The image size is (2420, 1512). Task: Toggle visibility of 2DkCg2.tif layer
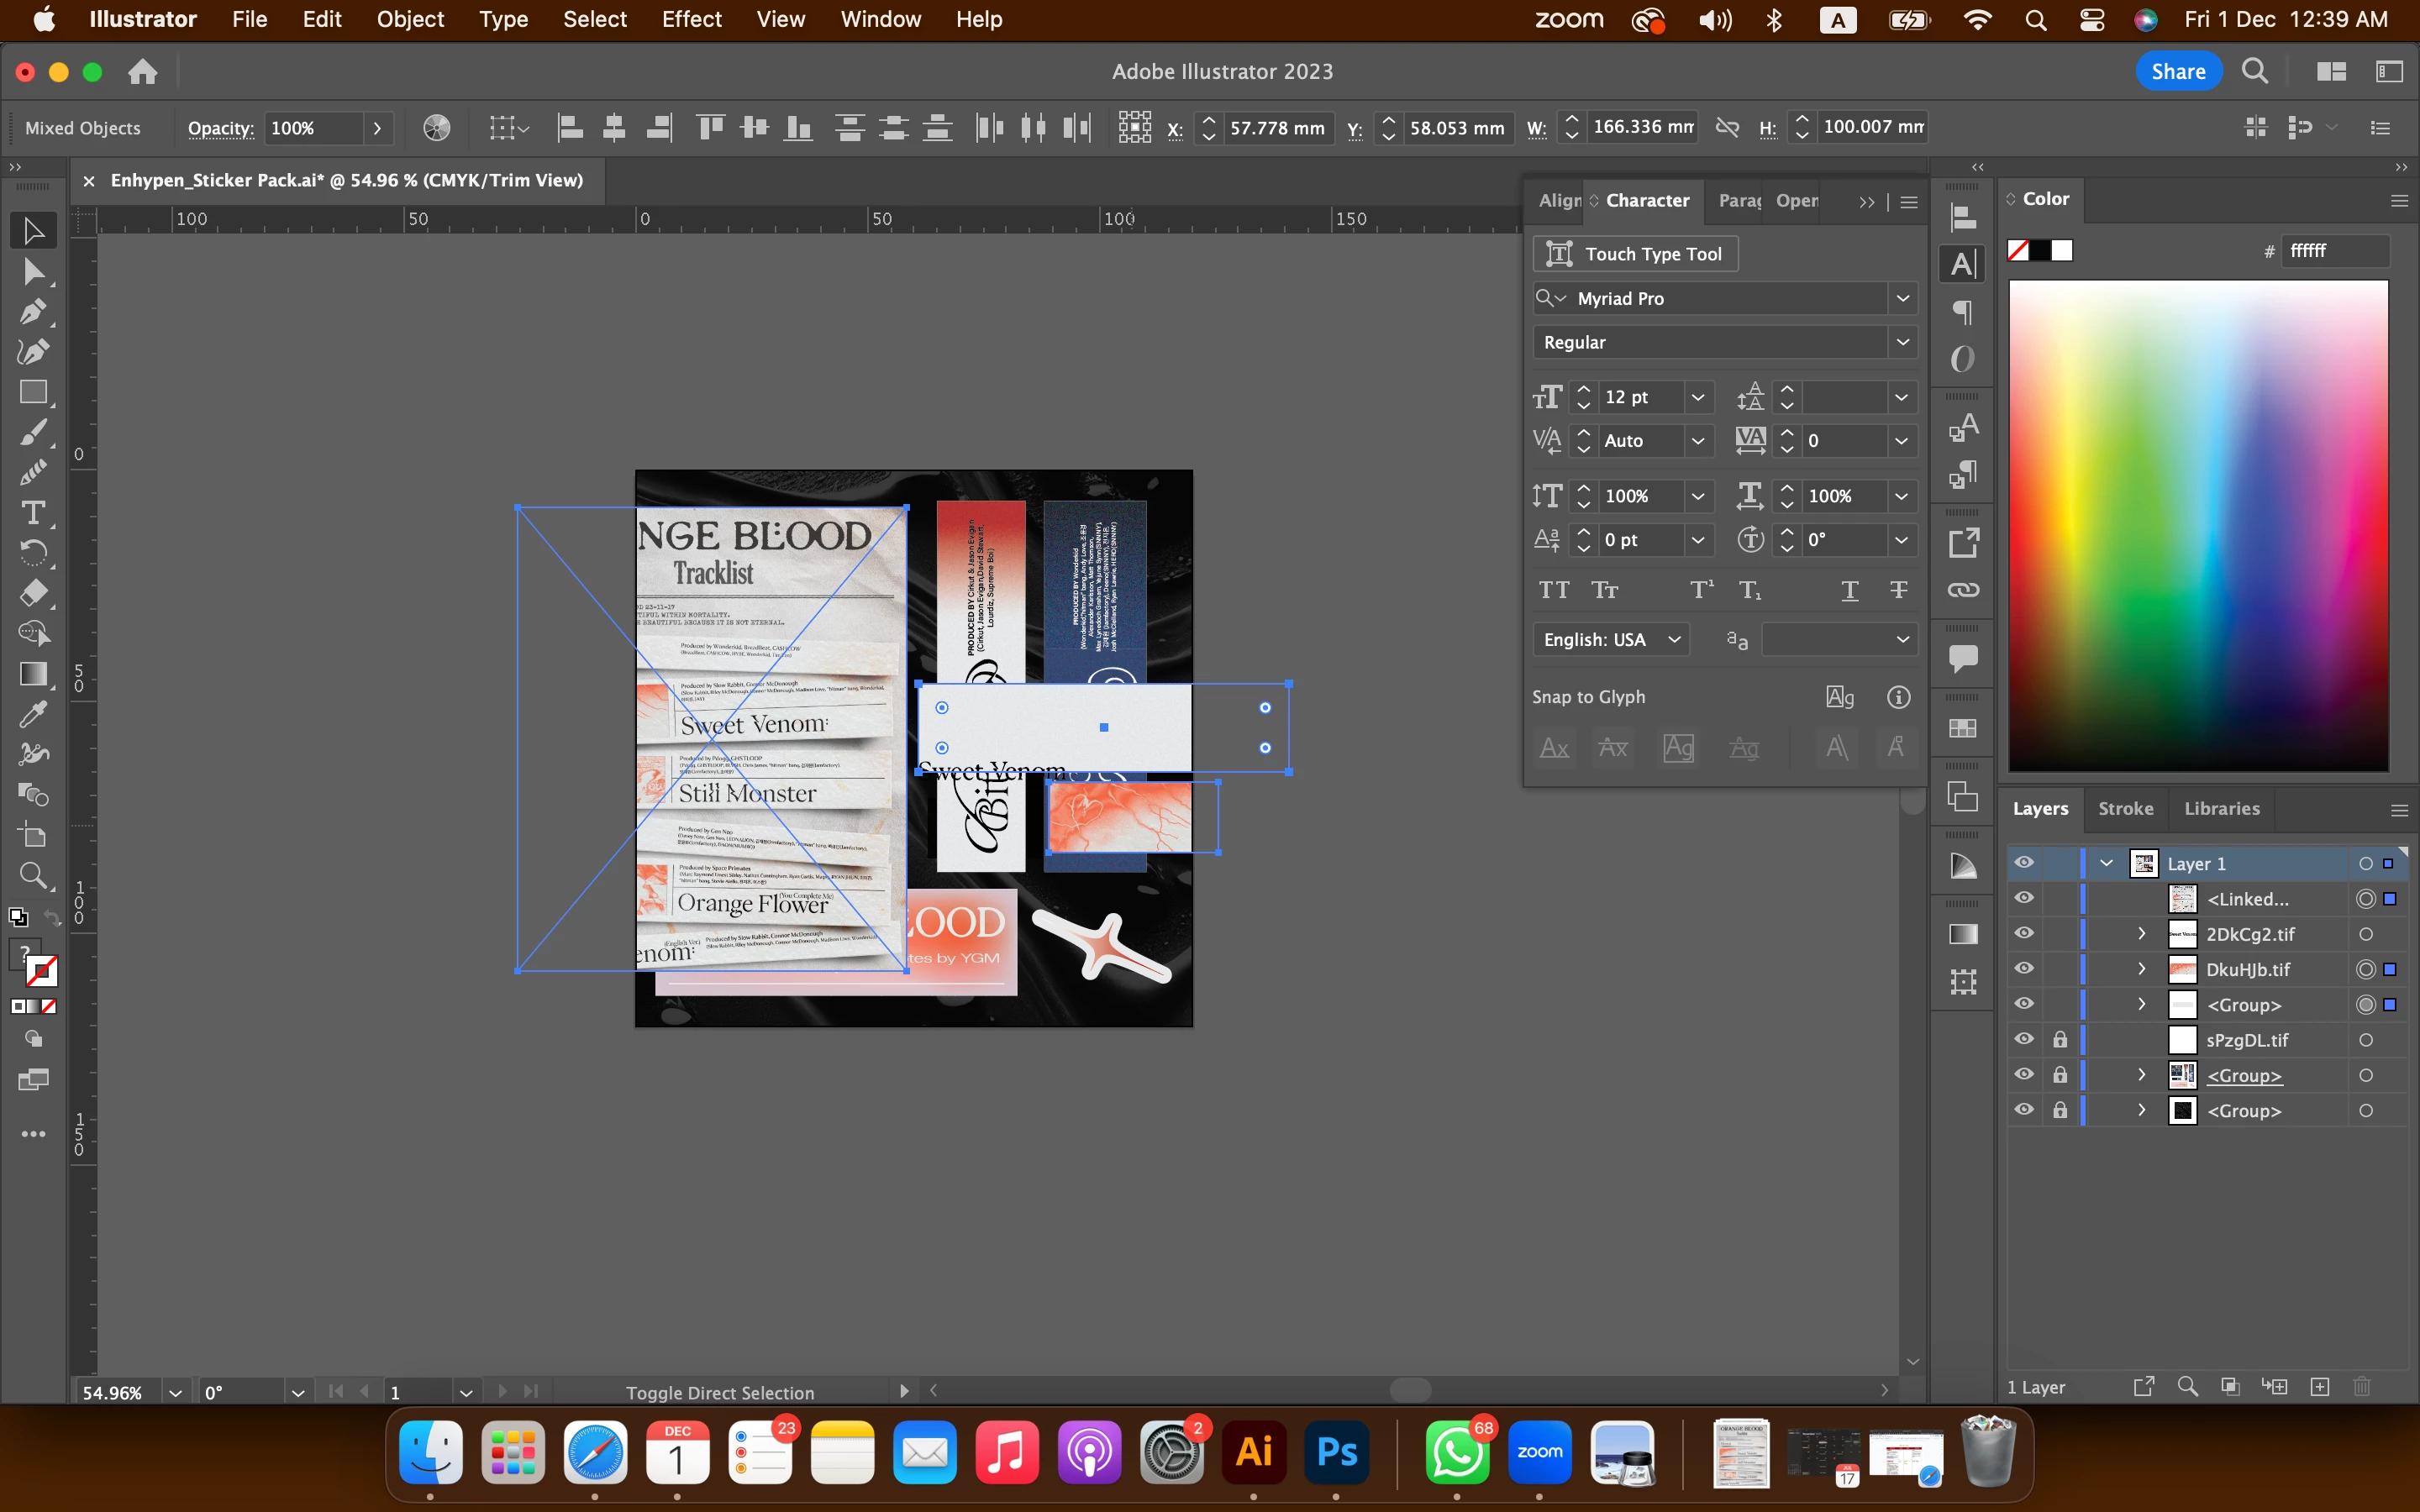point(2024,933)
